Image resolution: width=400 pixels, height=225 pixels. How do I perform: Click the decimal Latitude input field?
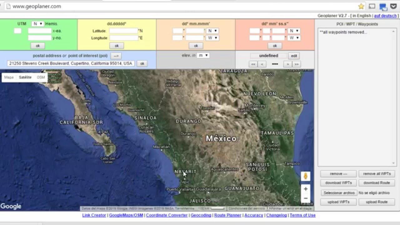pos(123,31)
